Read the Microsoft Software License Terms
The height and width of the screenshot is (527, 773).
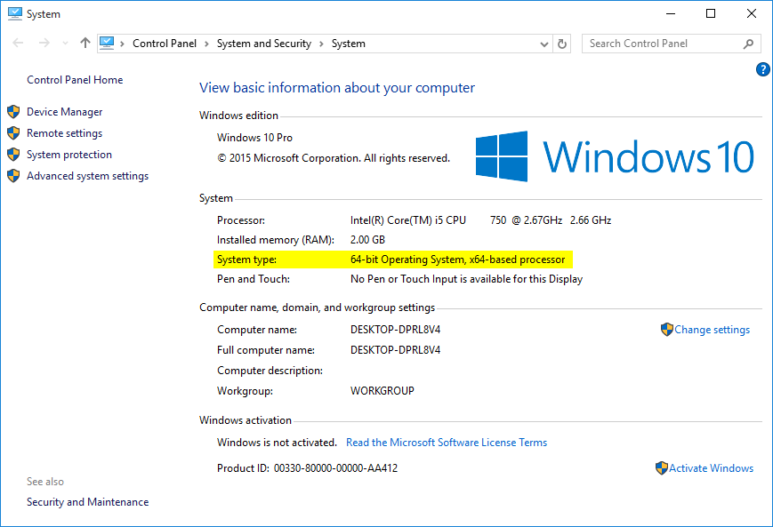pos(447,443)
